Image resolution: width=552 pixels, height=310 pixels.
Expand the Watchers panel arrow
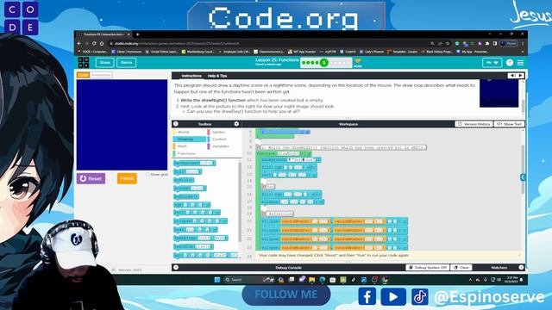[x=521, y=268]
